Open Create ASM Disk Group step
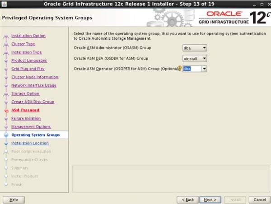The width and height of the screenshot is (271, 204). coord(33,102)
